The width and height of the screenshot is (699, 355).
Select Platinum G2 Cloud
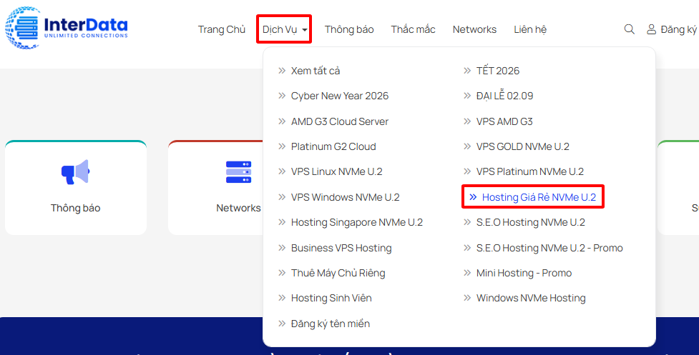pos(333,146)
